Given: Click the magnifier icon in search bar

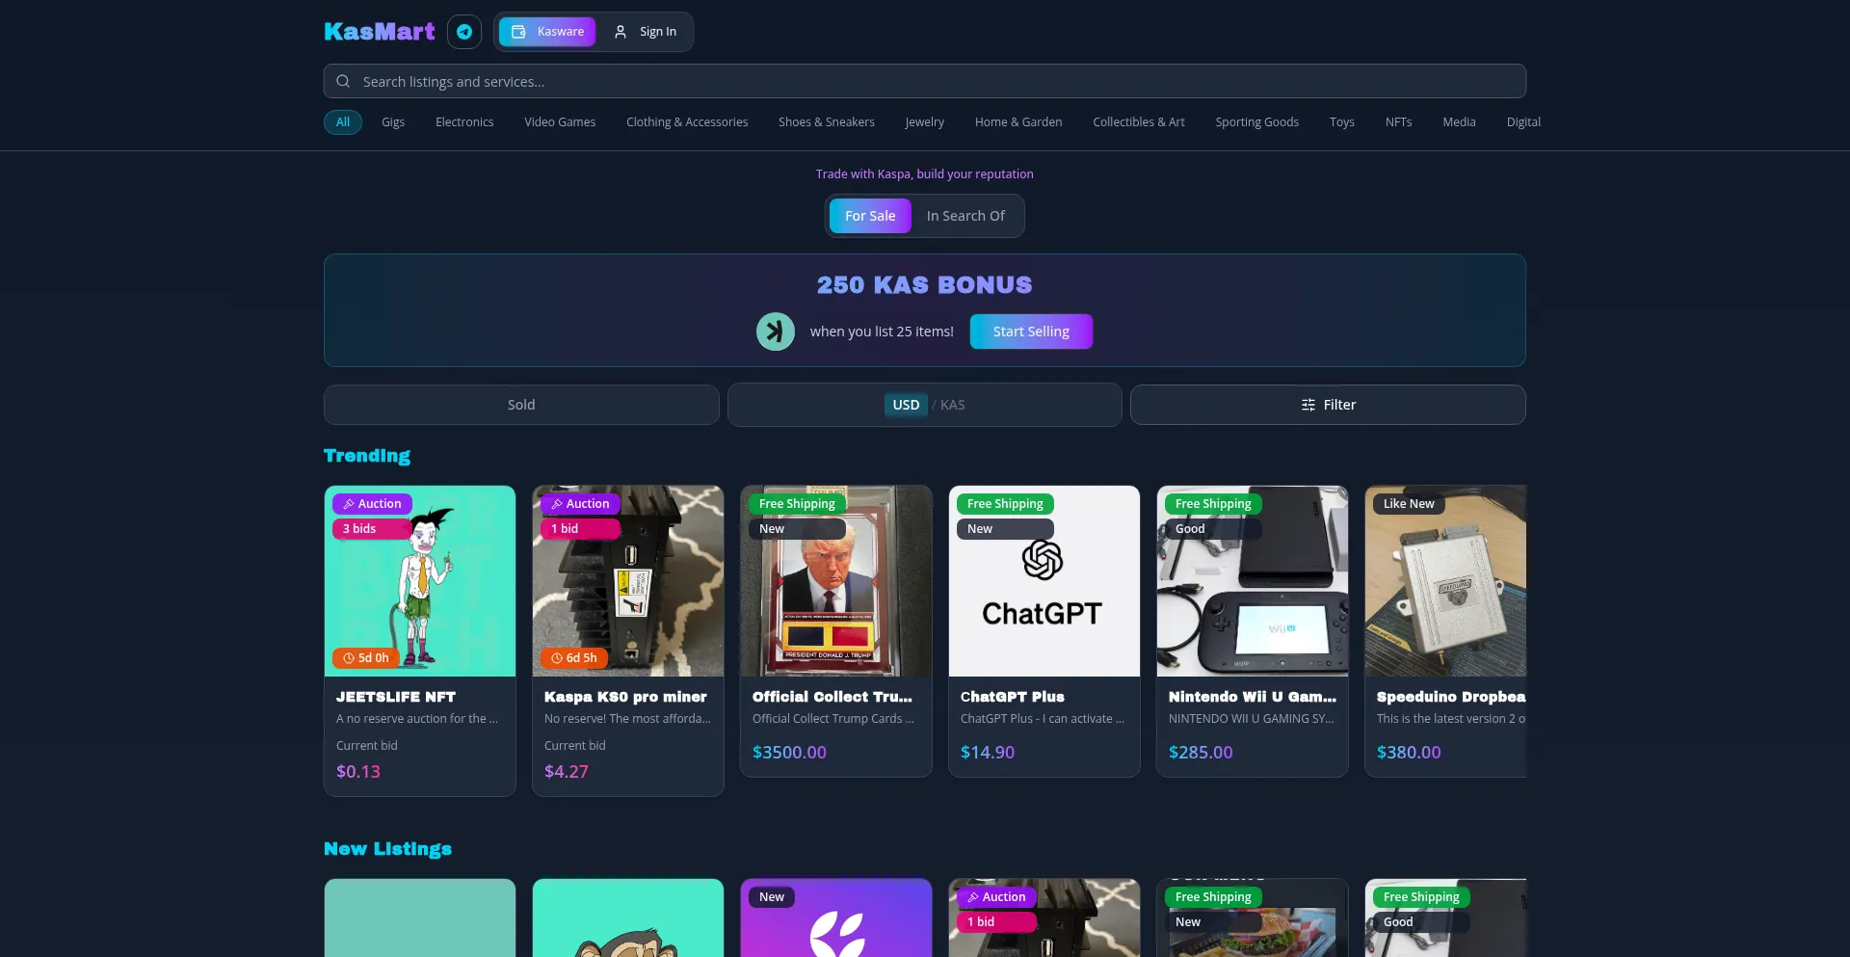Looking at the screenshot, I should [x=343, y=82].
